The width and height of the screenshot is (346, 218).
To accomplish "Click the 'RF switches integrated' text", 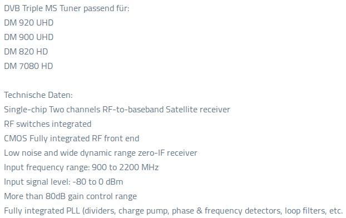I will [x=48, y=124].
